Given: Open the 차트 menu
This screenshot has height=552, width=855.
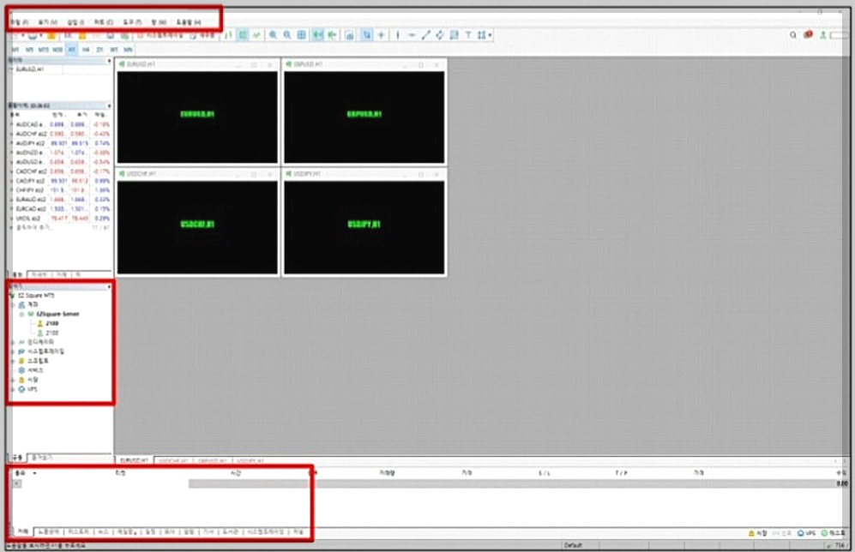Looking at the screenshot, I should (104, 21).
